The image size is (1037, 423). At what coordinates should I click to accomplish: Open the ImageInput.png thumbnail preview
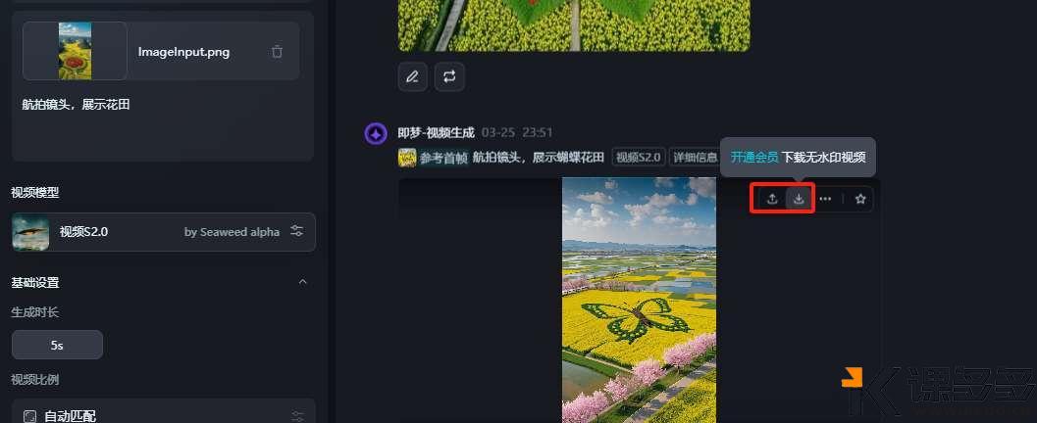[x=75, y=51]
